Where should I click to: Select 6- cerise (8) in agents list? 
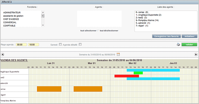tap(142, 12)
